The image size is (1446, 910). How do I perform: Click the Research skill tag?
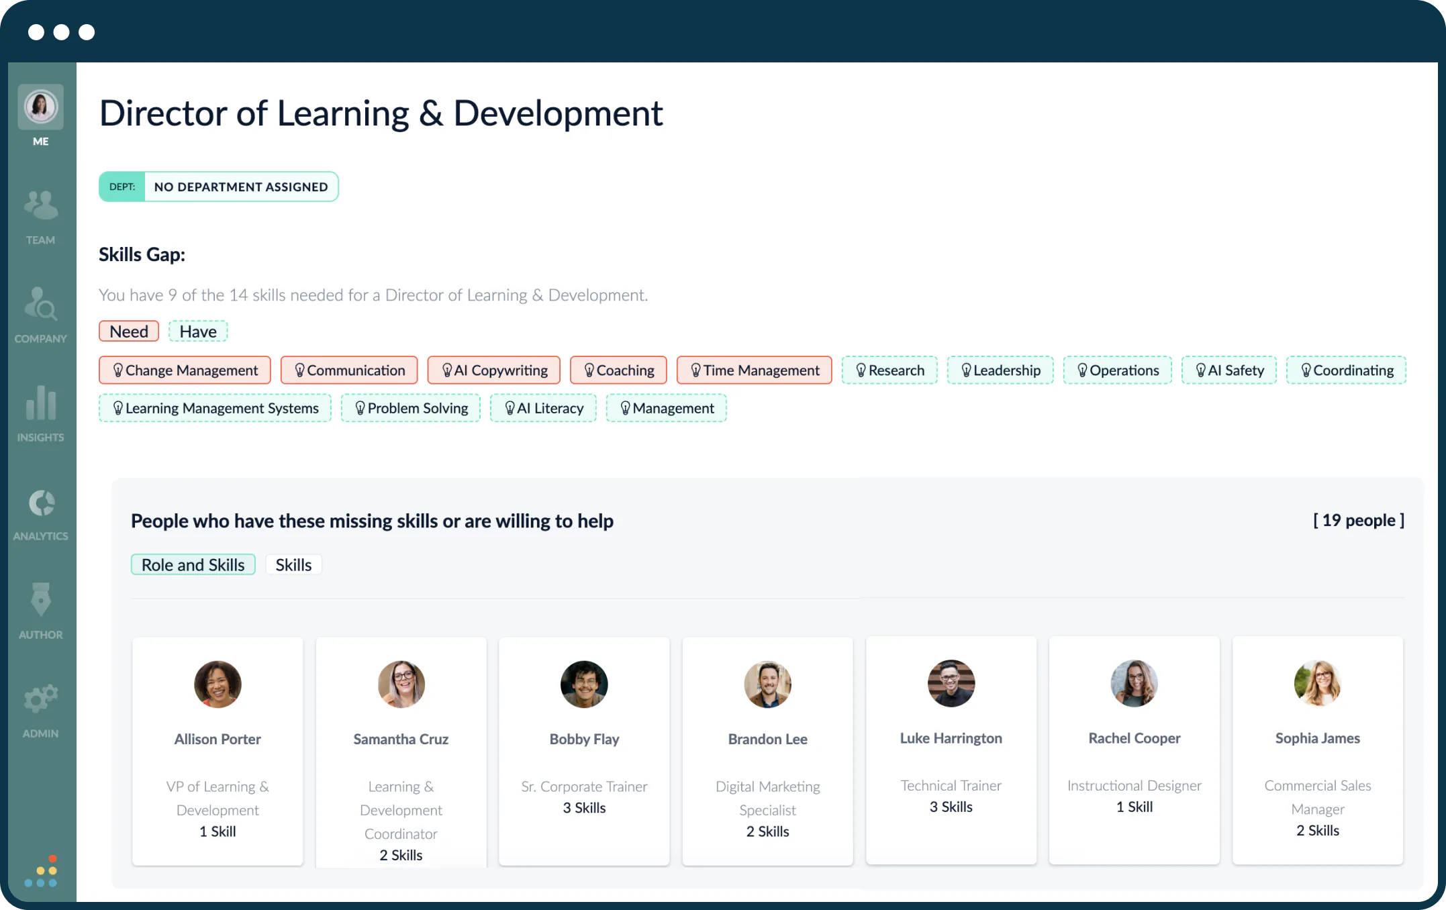tap(889, 370)
